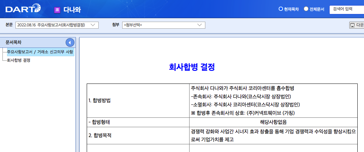Click the purple KOSDAQ '코' badge icon

(x=57, y=10)
